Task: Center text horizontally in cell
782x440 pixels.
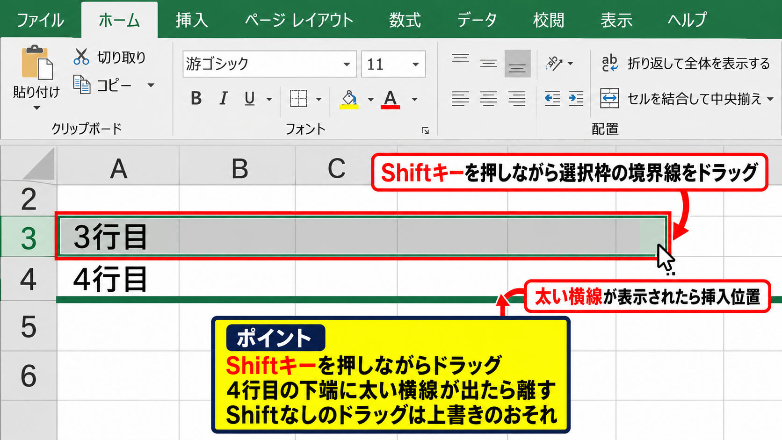Action: 489,99
